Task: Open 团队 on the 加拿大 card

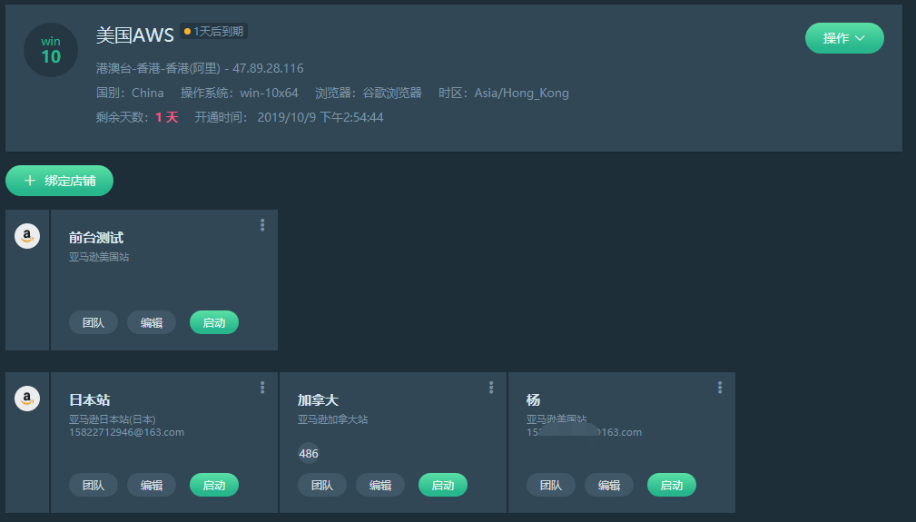Action: [x=322, y=485]
